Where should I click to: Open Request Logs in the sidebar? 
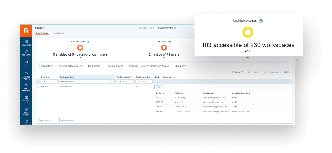click(x=26, y=100)
